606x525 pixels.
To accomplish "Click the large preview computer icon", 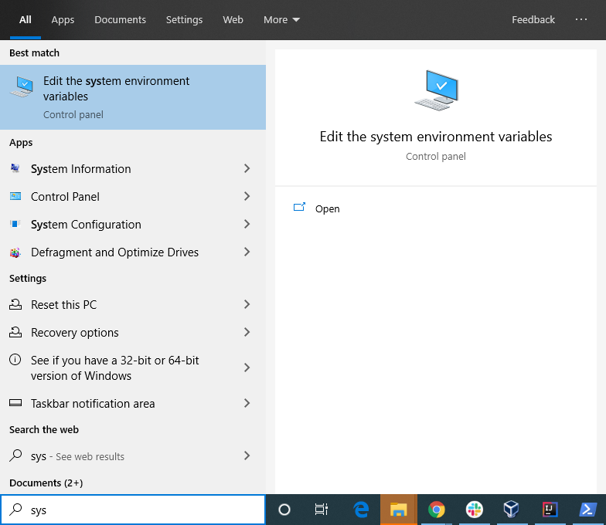I will click(x=436, y=90).
